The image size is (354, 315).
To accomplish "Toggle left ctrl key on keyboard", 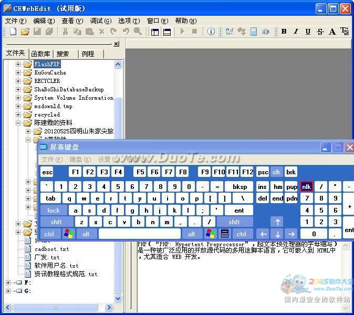I will point(50,234).
